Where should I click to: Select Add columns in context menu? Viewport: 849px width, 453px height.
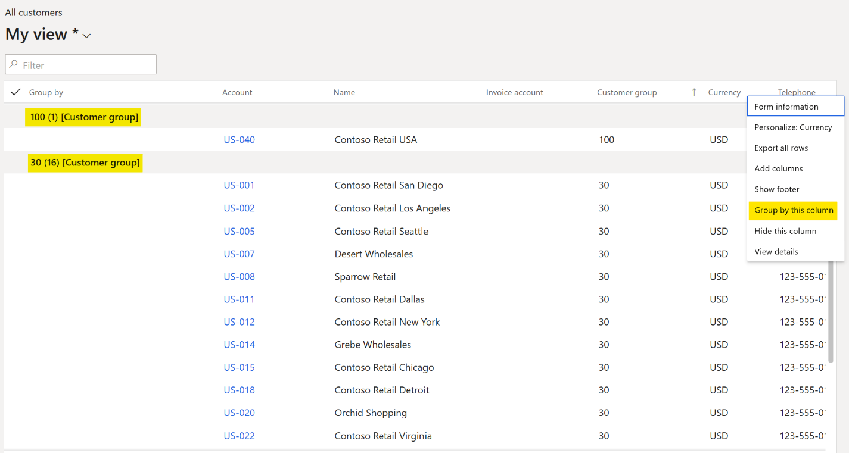click(x=795, y=168)
